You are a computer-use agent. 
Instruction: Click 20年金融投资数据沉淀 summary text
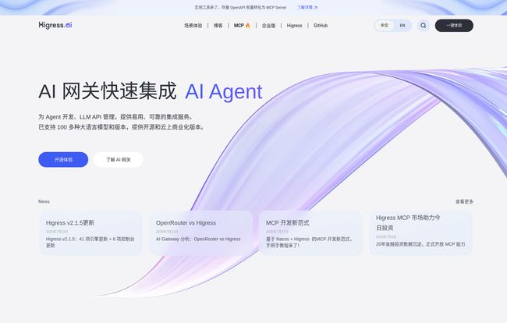[420, 244]
